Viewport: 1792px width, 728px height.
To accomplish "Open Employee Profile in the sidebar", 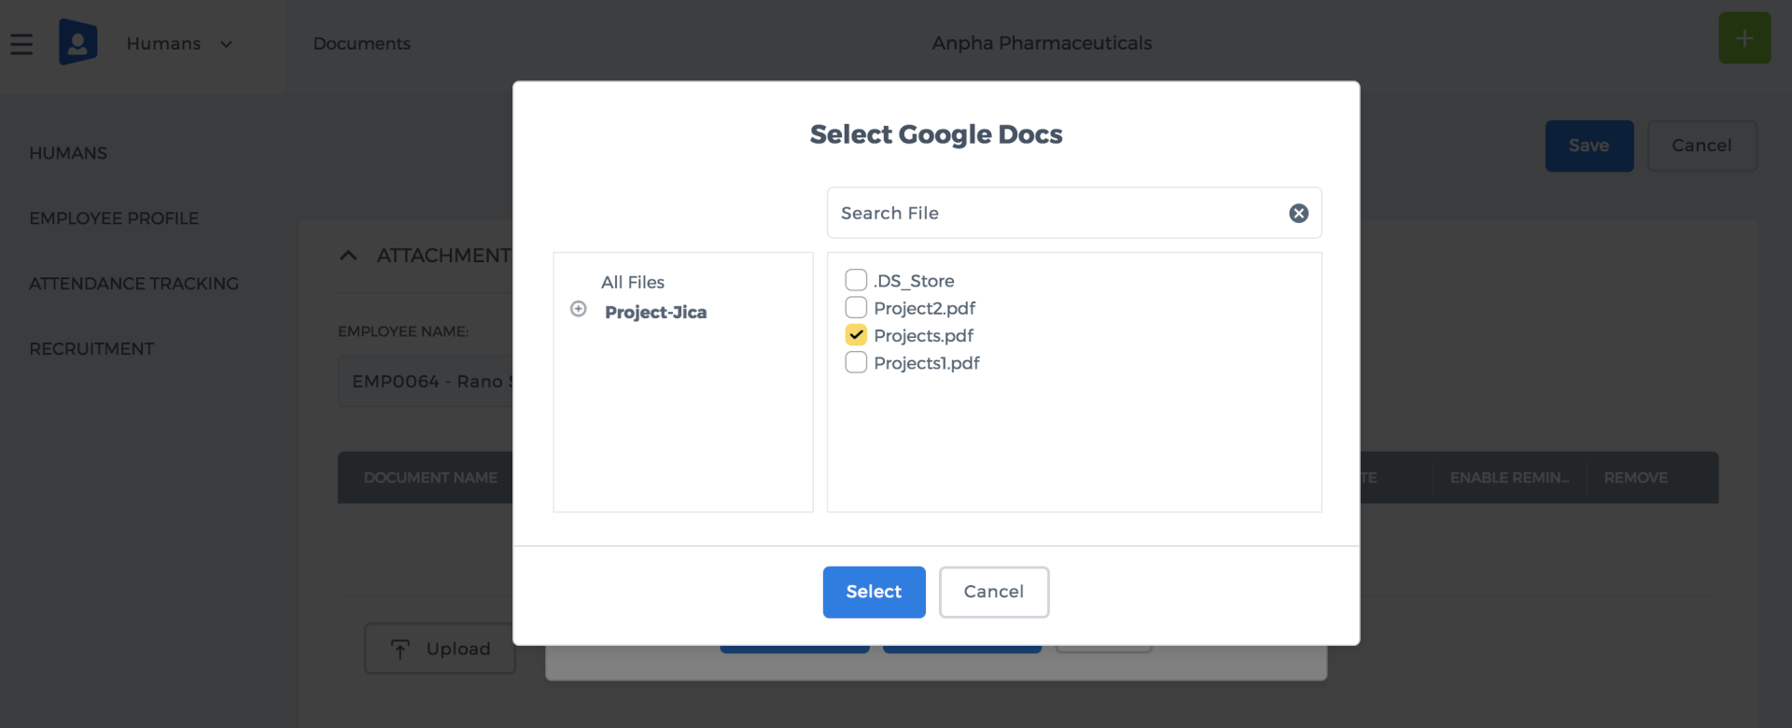I will (x=114, y=218).
